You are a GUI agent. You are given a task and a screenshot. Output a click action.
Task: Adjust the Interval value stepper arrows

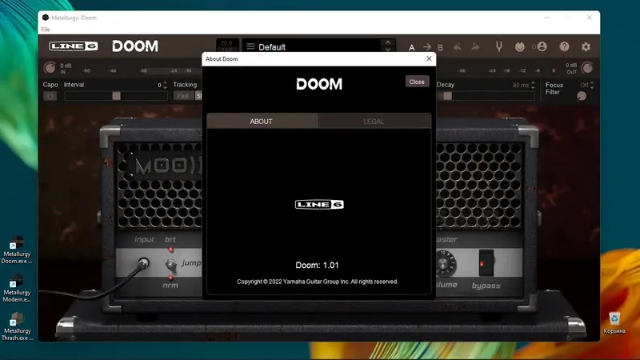coord(165,85)
